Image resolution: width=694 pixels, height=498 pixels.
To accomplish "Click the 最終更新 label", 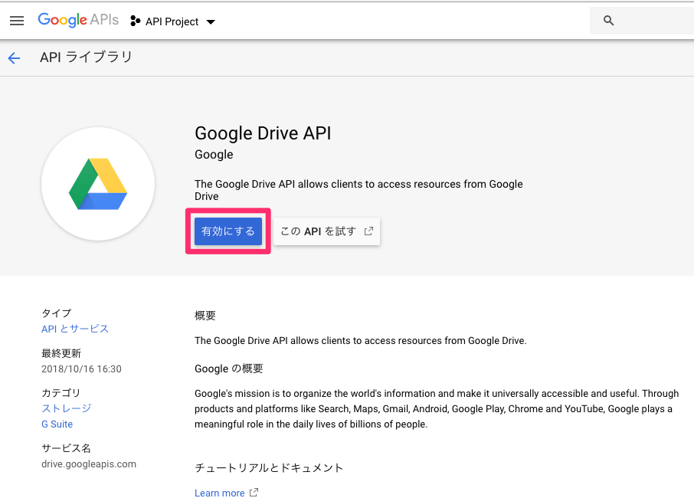I will [61, 353].
